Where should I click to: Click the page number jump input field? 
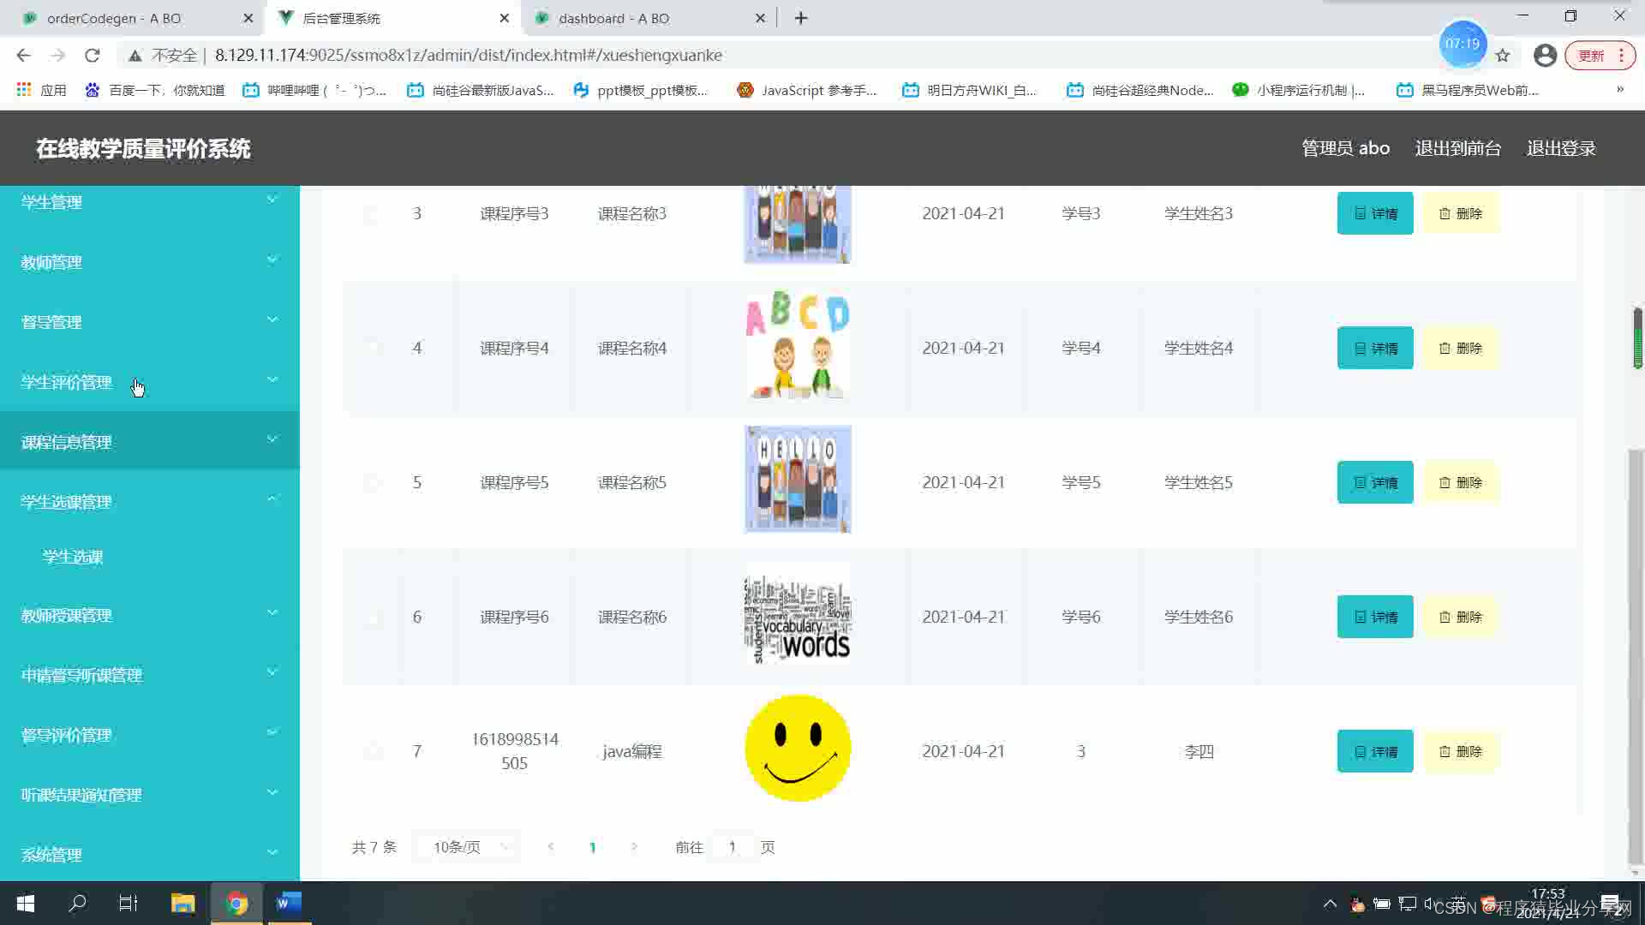[x=733, y=847]
